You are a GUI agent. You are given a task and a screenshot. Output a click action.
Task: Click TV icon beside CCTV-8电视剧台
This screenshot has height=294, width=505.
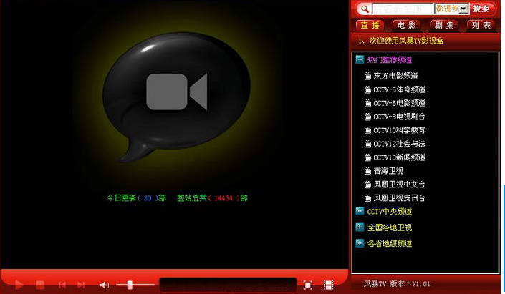tap(367, 117)
